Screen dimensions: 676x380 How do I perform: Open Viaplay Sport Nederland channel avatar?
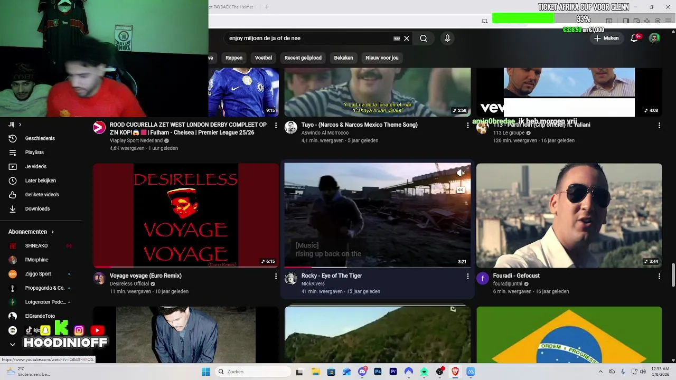click(x=99, y=127)
